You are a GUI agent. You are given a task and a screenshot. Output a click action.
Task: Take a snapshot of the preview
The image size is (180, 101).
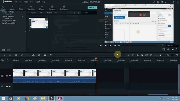pos(168,49)
